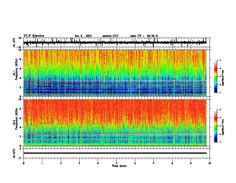Image resolution: width=236 pixels, height=183 pixels.
Task: Click the "start UT = 20:30:0" text
Action: pos(144,36)
